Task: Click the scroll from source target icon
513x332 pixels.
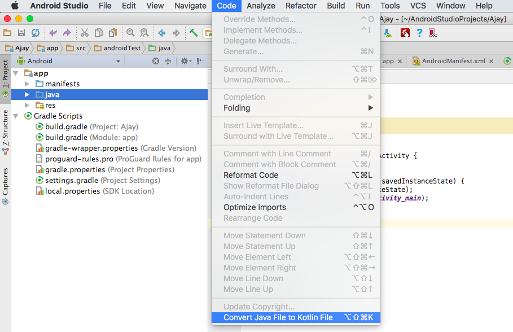Action: pos(156,62)
